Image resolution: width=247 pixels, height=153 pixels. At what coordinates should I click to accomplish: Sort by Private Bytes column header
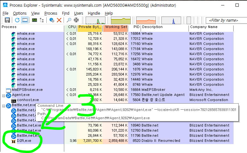pyautogui.click(x=90, y=27)
